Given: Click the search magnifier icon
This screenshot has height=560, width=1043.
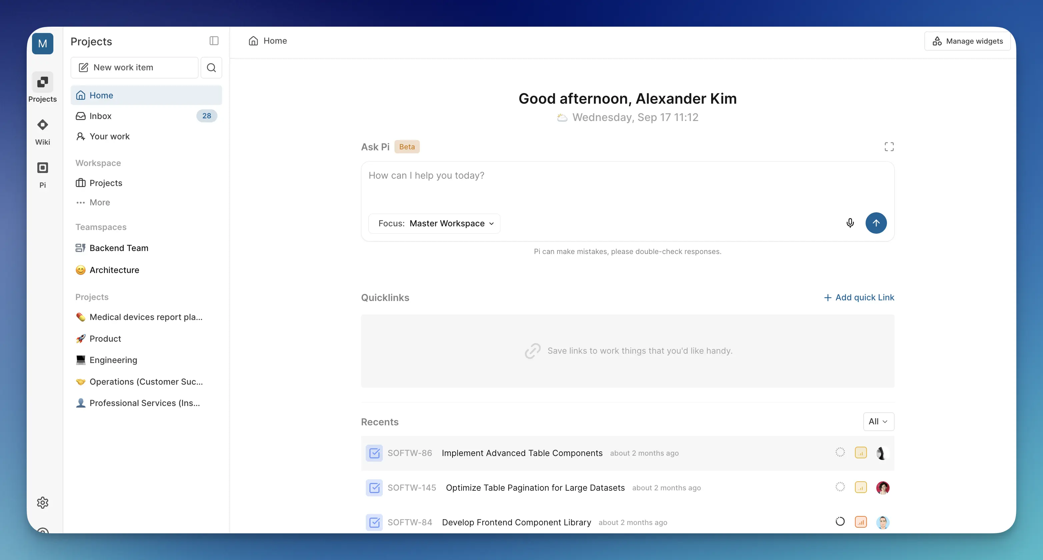Looking at the screenshot, I should (x=211, y=68).
